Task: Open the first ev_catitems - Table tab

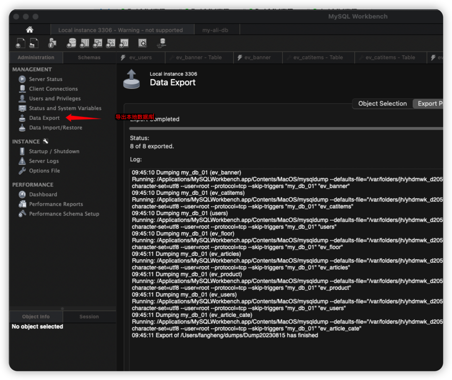Action: pyautogui.click(x=318, y=58)
